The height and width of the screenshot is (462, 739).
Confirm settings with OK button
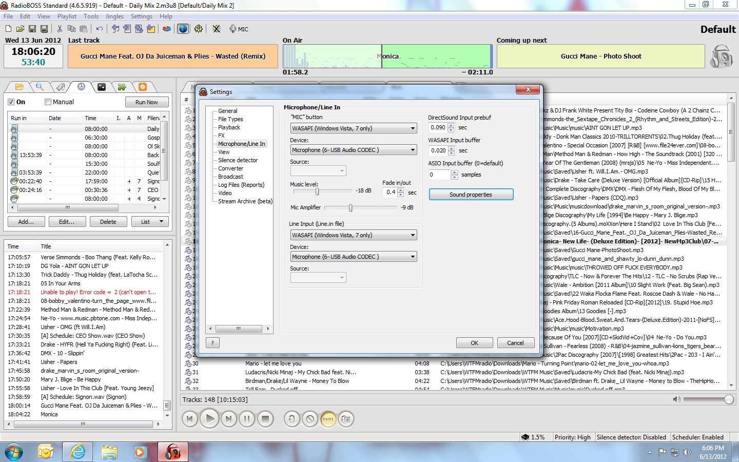coord(474,343)
